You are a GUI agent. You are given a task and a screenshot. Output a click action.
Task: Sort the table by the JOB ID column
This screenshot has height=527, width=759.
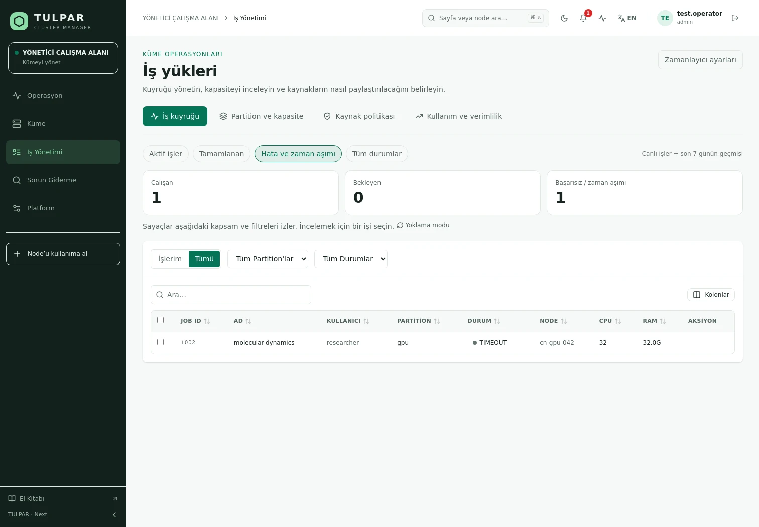pos(195,321)
